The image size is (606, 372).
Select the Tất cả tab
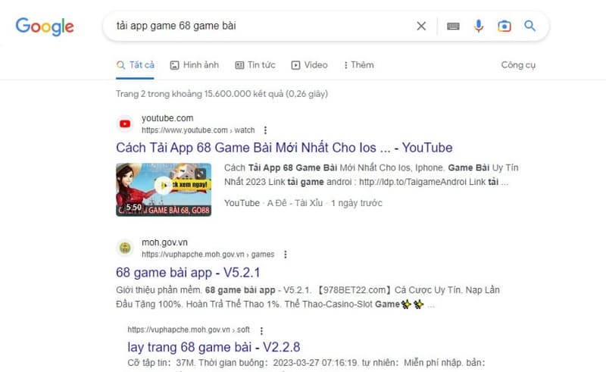click(136, 65)
